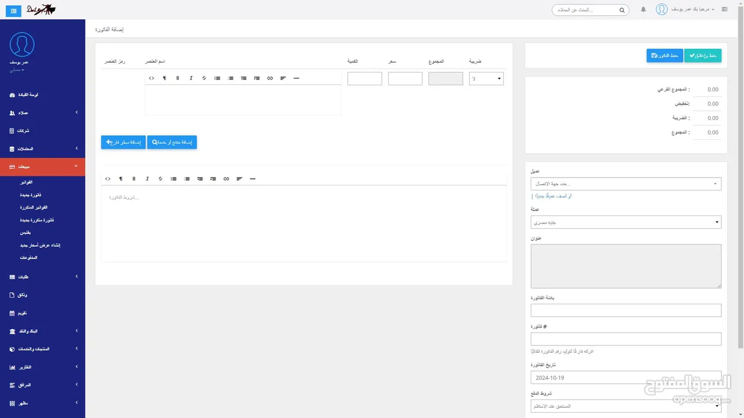Screen dimensions: 744x418
Task: Open the payment terms 'المستحق عند الاستلام' dropdown
Action: (x=626, y=406)
